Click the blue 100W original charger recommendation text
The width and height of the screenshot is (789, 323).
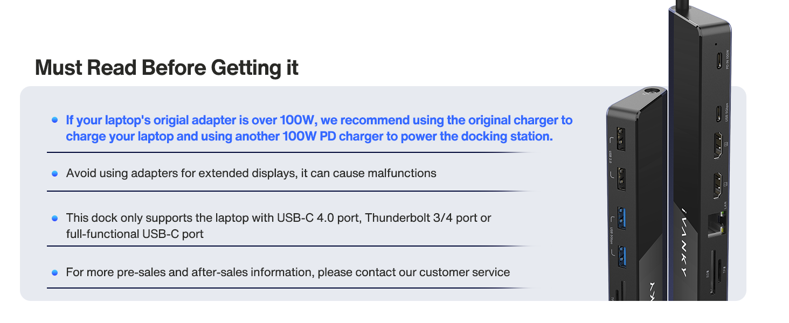tap(319, 128)
